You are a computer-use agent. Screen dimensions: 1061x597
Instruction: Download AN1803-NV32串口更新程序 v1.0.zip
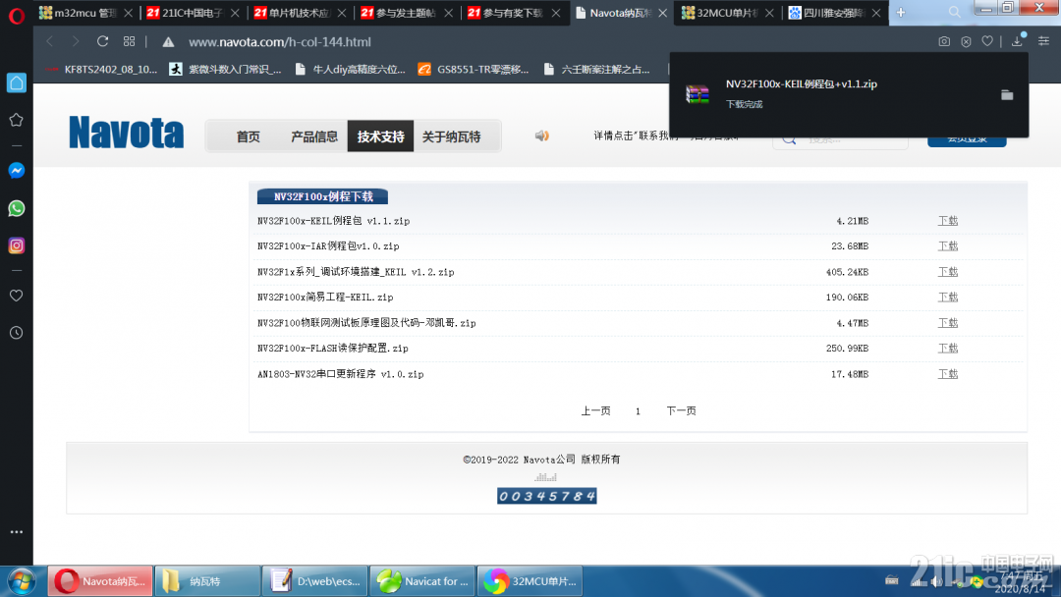947,374
